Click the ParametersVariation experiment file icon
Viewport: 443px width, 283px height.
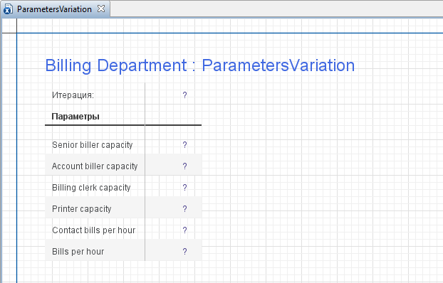(8, 9)
